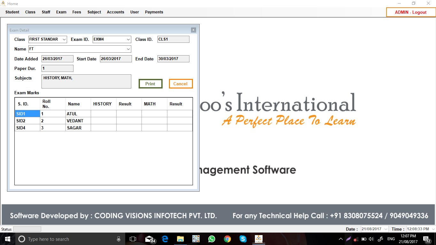Click the network status tray icon

(356, 239)
